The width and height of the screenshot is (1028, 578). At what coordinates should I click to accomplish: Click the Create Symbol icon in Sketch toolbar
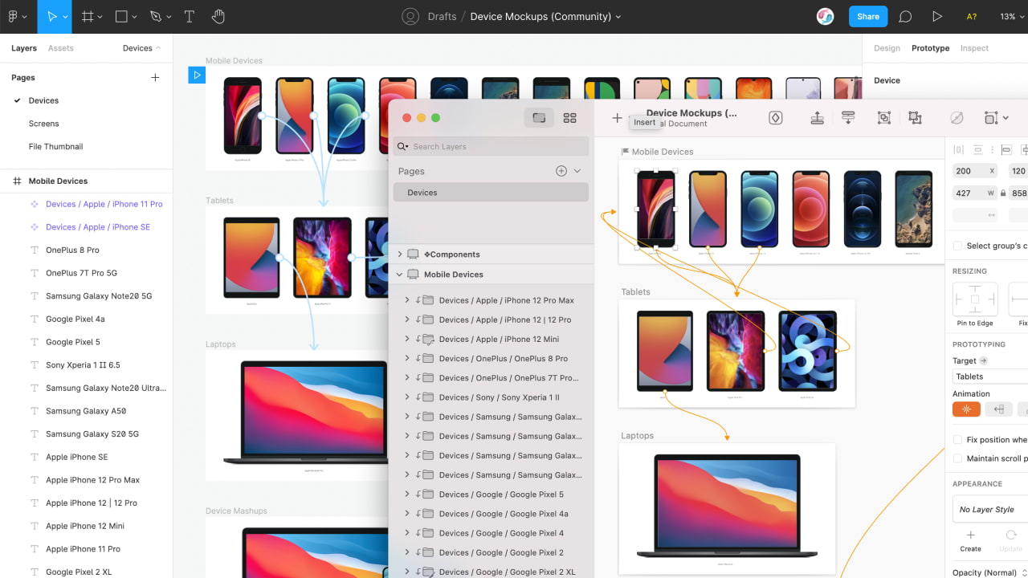[776, 117]
